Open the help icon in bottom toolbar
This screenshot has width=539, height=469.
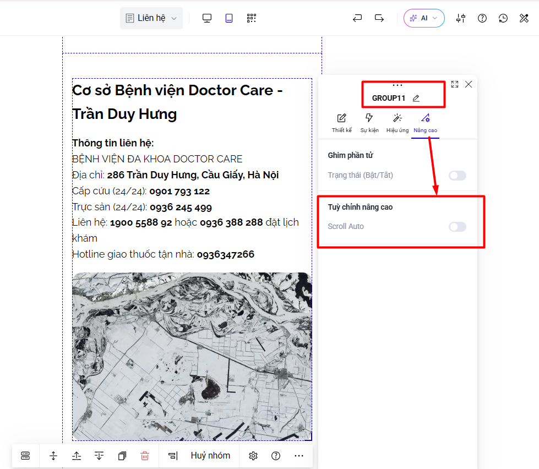[x=276, y=456]
